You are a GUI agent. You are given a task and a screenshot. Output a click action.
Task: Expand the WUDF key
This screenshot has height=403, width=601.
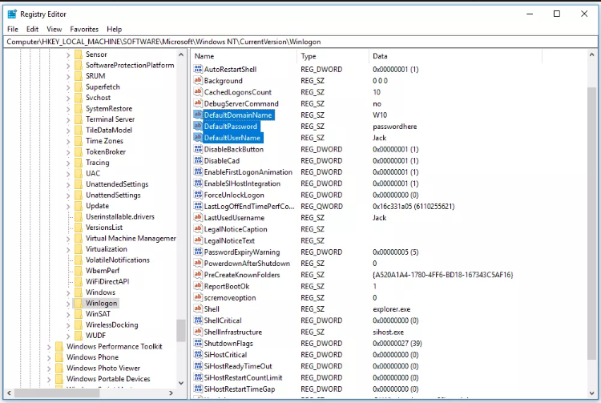pos(68,336)
